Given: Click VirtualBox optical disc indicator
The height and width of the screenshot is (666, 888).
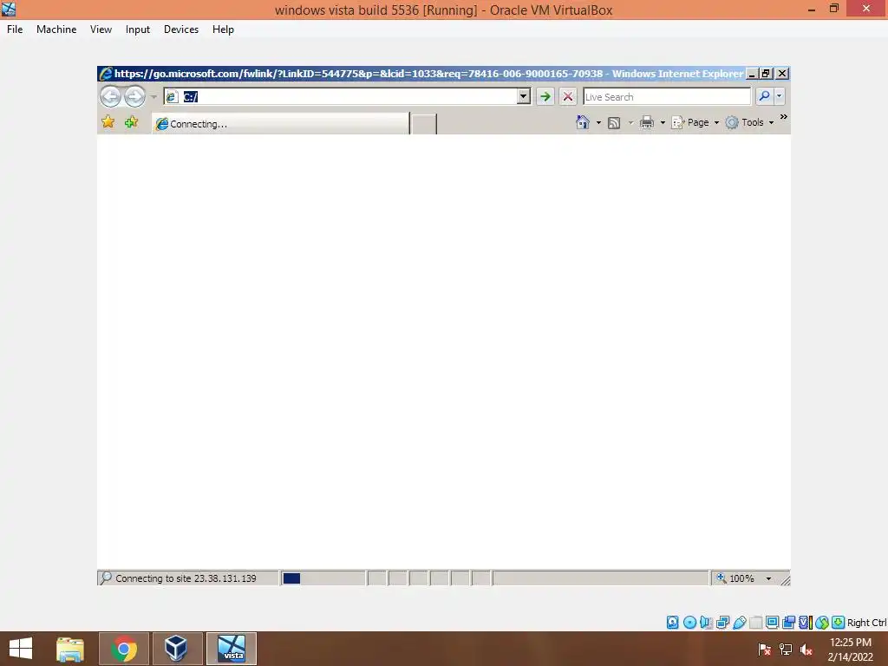Looking at the screenshot, I should (x=689, y=623).
